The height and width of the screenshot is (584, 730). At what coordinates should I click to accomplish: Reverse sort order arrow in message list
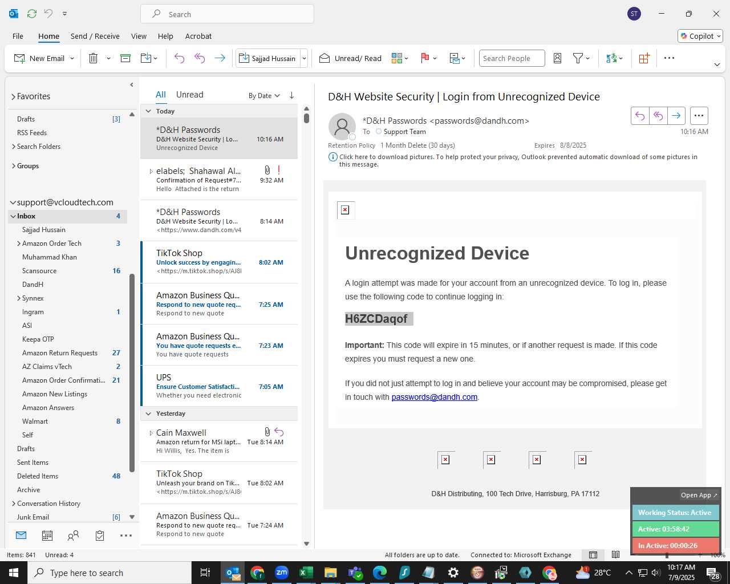point(292,95)
